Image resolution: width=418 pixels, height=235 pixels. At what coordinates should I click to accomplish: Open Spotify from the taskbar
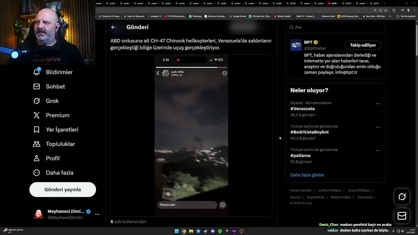(x=220, y=231)
